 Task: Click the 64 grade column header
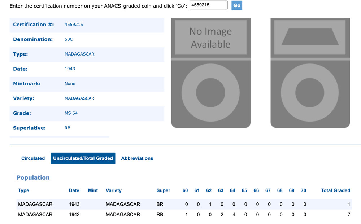coord(232,190)
